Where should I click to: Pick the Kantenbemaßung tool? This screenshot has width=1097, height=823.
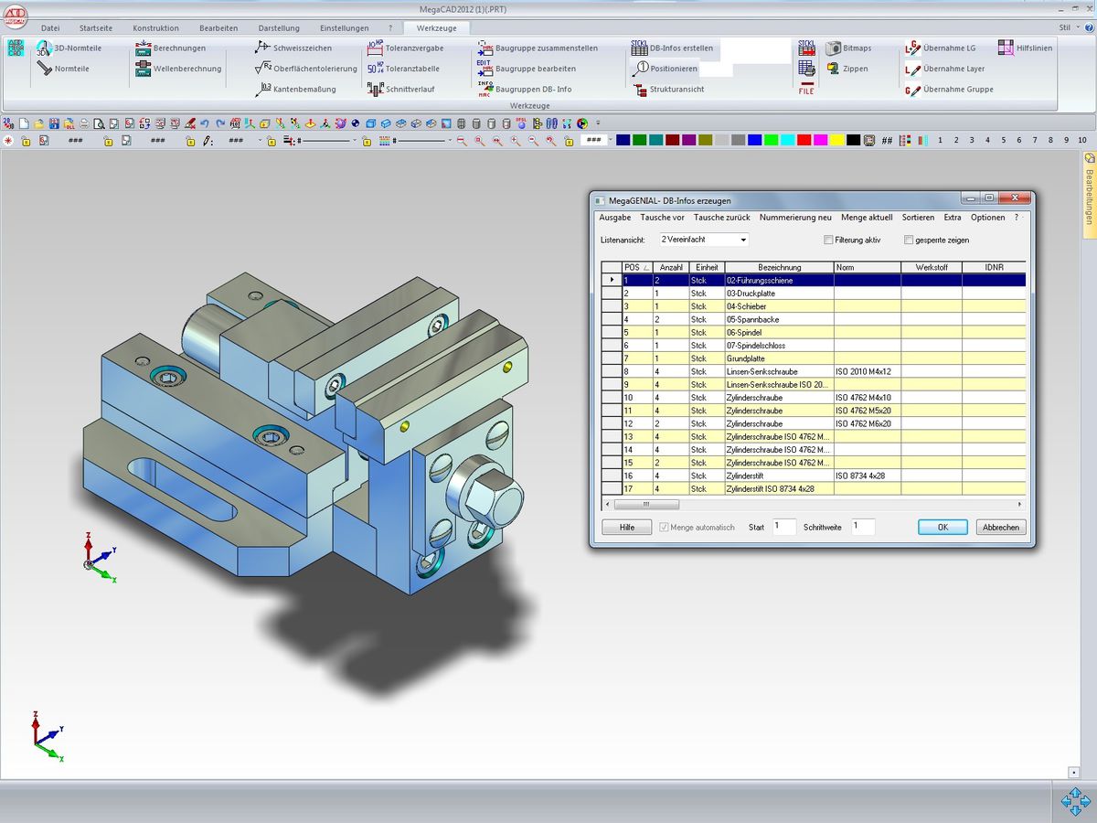pyautogui.click(x=295, y=89)
